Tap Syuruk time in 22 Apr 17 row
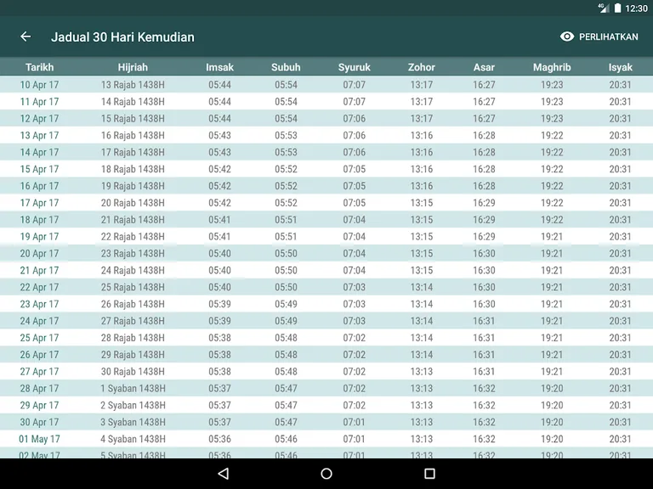This screenshot has width=653, height=489. pyautogui.click(x=354, y=287)
